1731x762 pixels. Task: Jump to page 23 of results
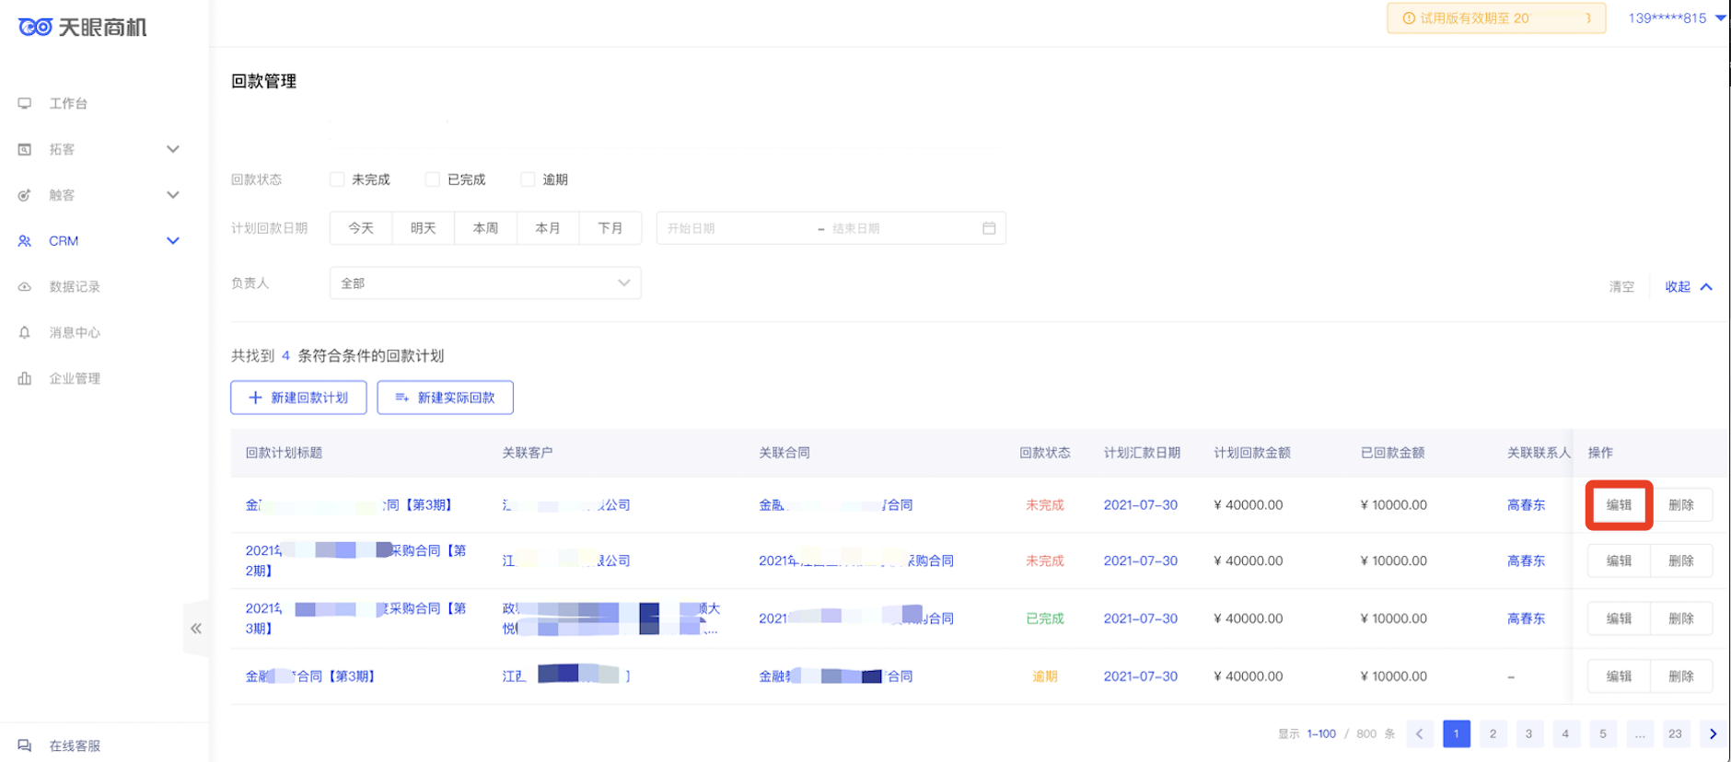click(x=1675, y=733)
